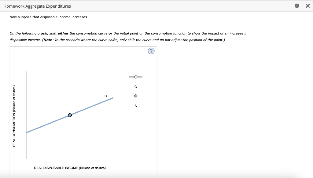Click the A label under the point tool

pos(135,106)
